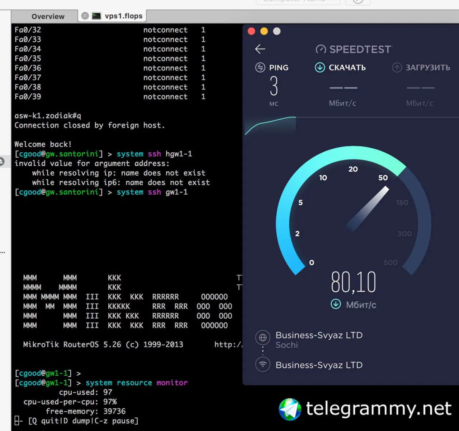
Task: Click the ЗАГРУЗИТЬ upload arrow icon
Action: 397,67
